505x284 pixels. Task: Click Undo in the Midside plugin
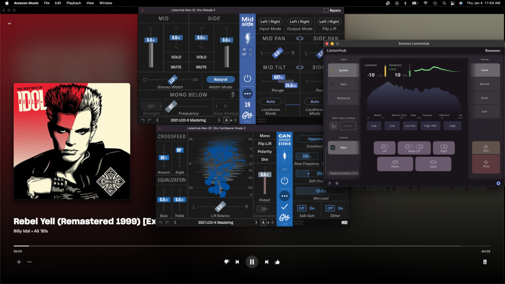[143, 120]
